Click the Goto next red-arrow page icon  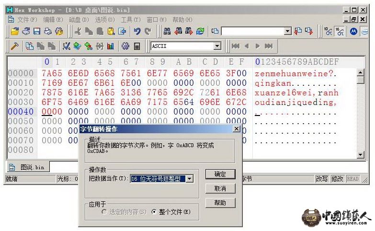coord(309,31)
